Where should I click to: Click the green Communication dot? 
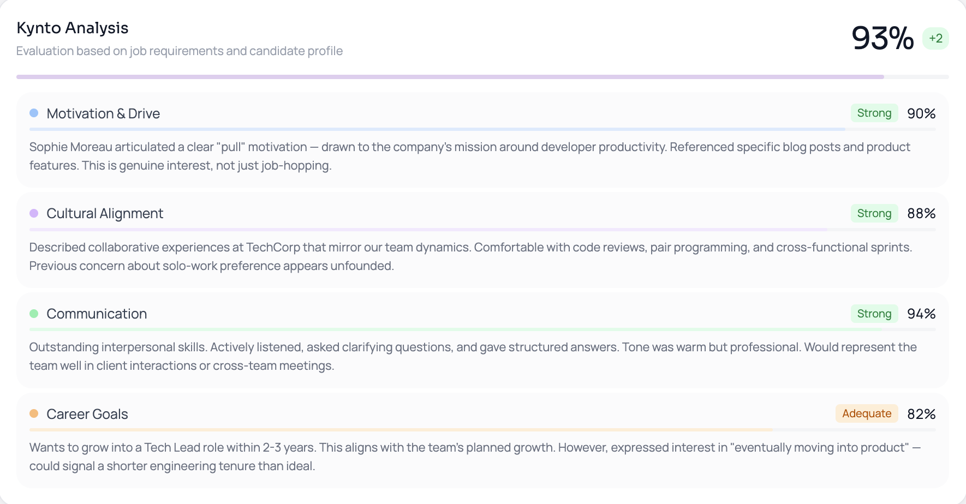click(x=34, y=314)
